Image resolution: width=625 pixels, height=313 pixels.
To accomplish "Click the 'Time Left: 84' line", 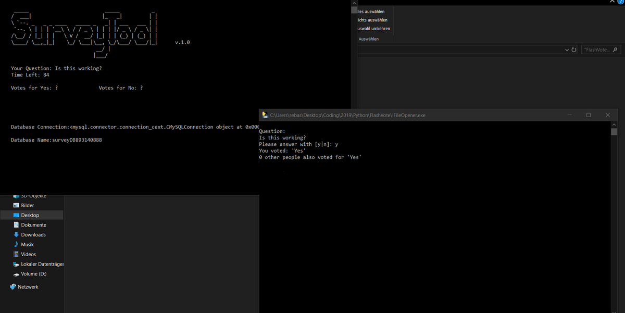I will click(30, 75).
